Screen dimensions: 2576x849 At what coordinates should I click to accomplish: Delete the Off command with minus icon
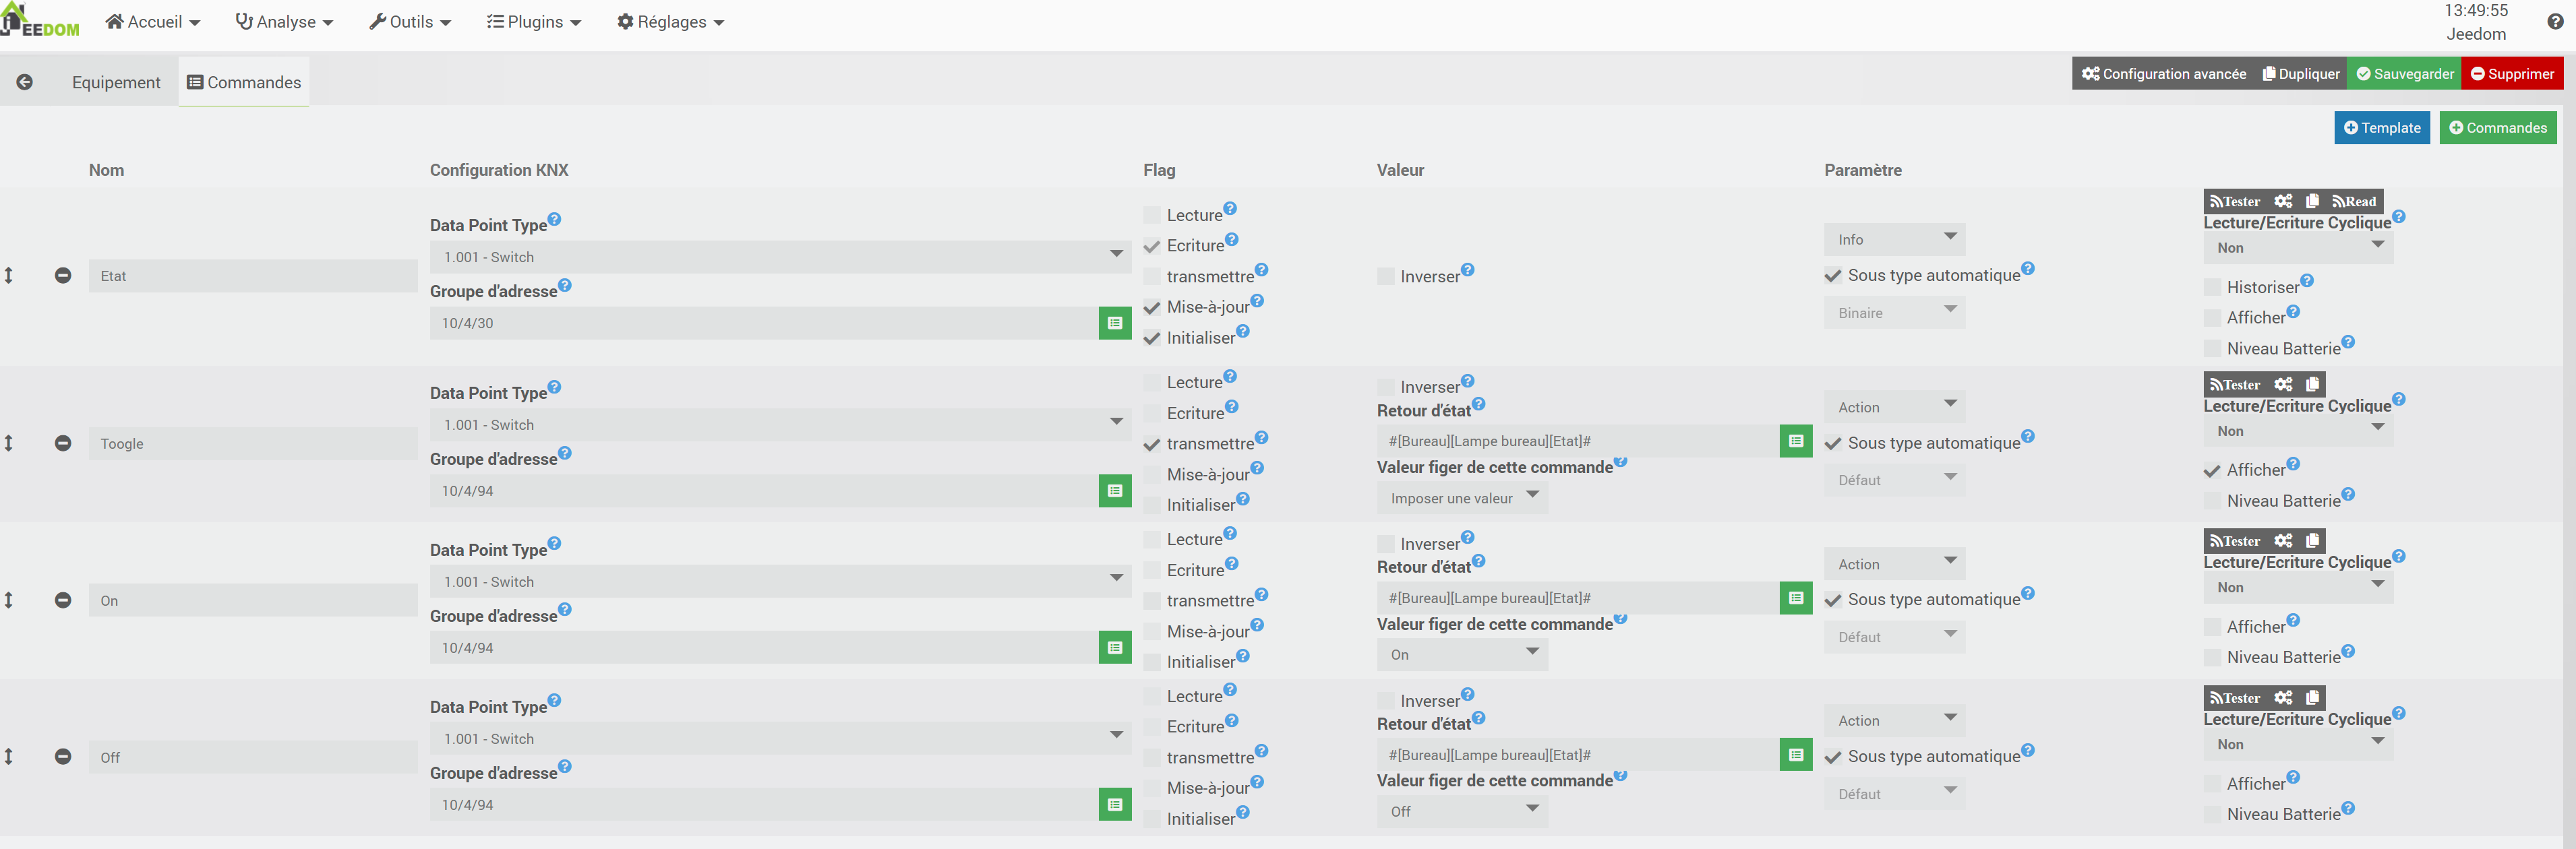(63, 756)
